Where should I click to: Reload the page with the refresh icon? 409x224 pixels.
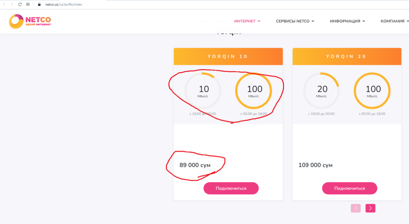tap(20, 4)
